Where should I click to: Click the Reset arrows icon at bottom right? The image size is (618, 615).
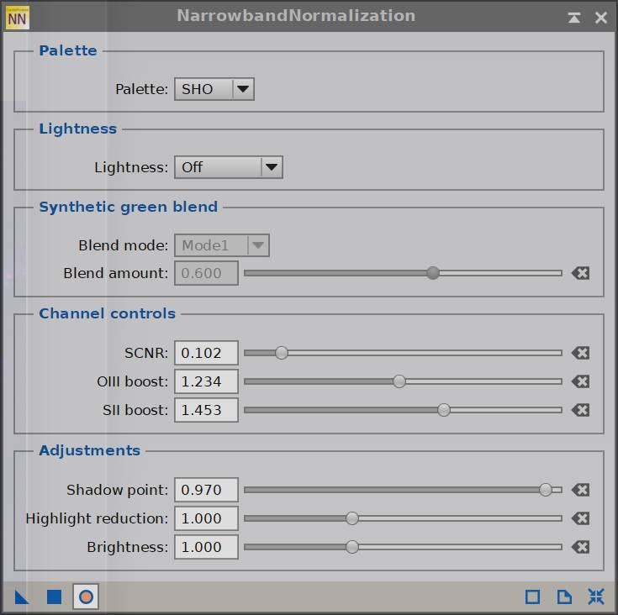(x=596, y=597)
